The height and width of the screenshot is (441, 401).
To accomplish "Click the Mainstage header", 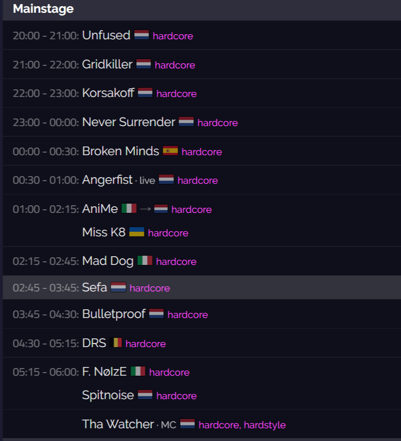I will coord(43,9).
